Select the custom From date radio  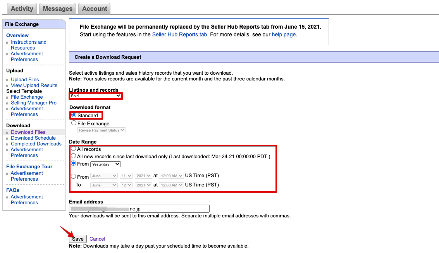[73, 176]
